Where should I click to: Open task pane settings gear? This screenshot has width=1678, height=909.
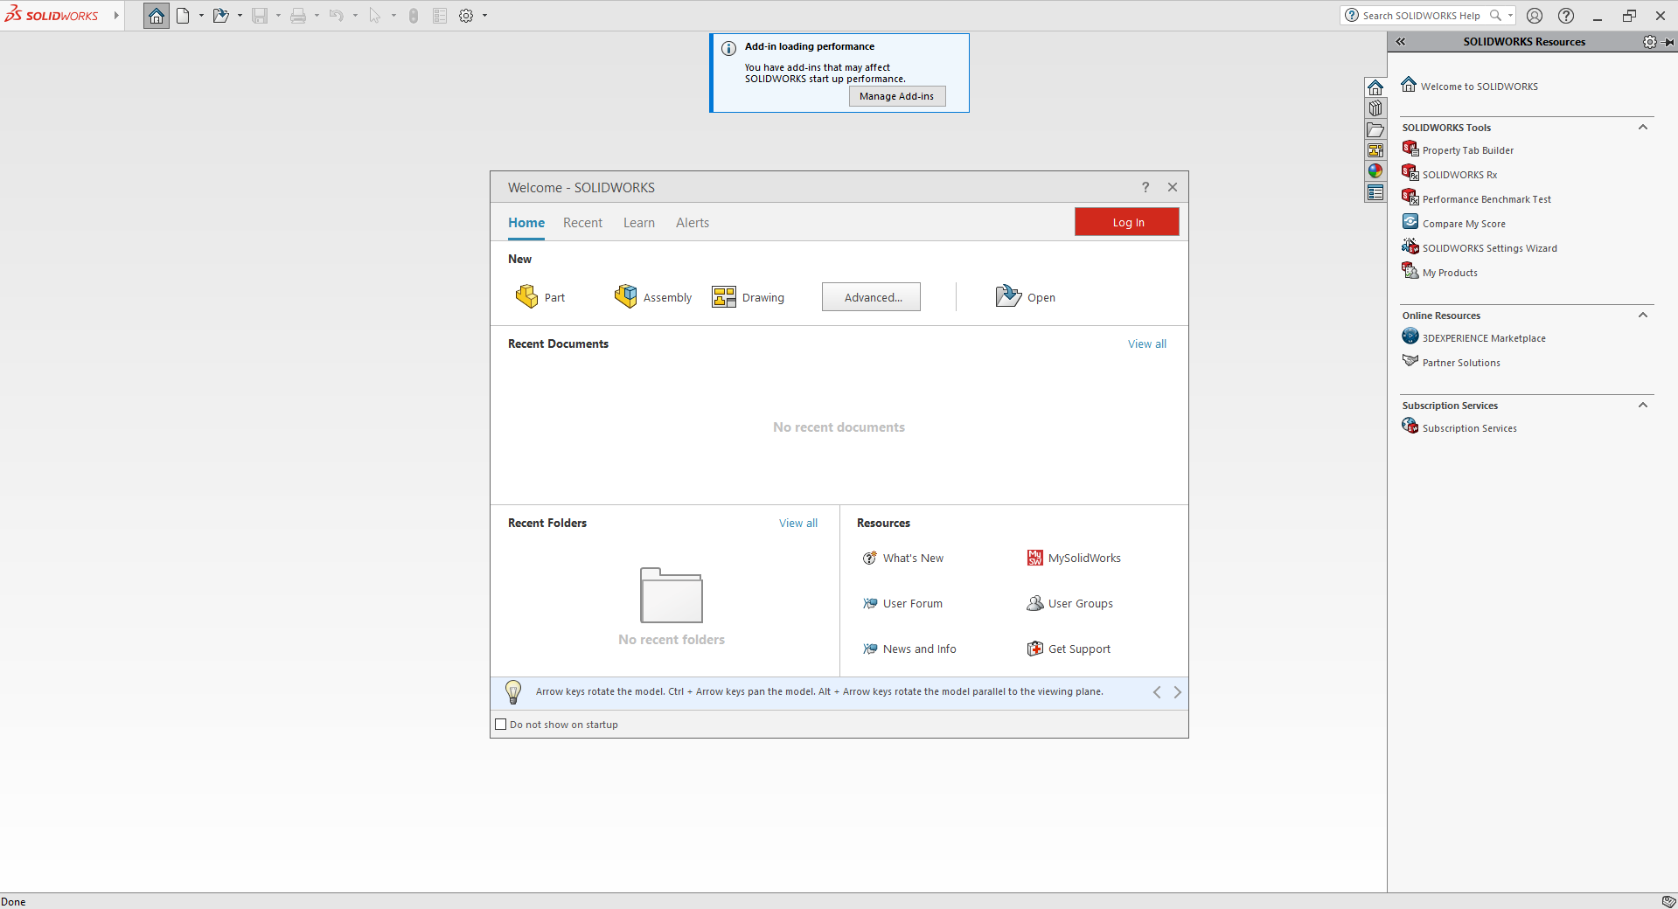(1649, 42)
